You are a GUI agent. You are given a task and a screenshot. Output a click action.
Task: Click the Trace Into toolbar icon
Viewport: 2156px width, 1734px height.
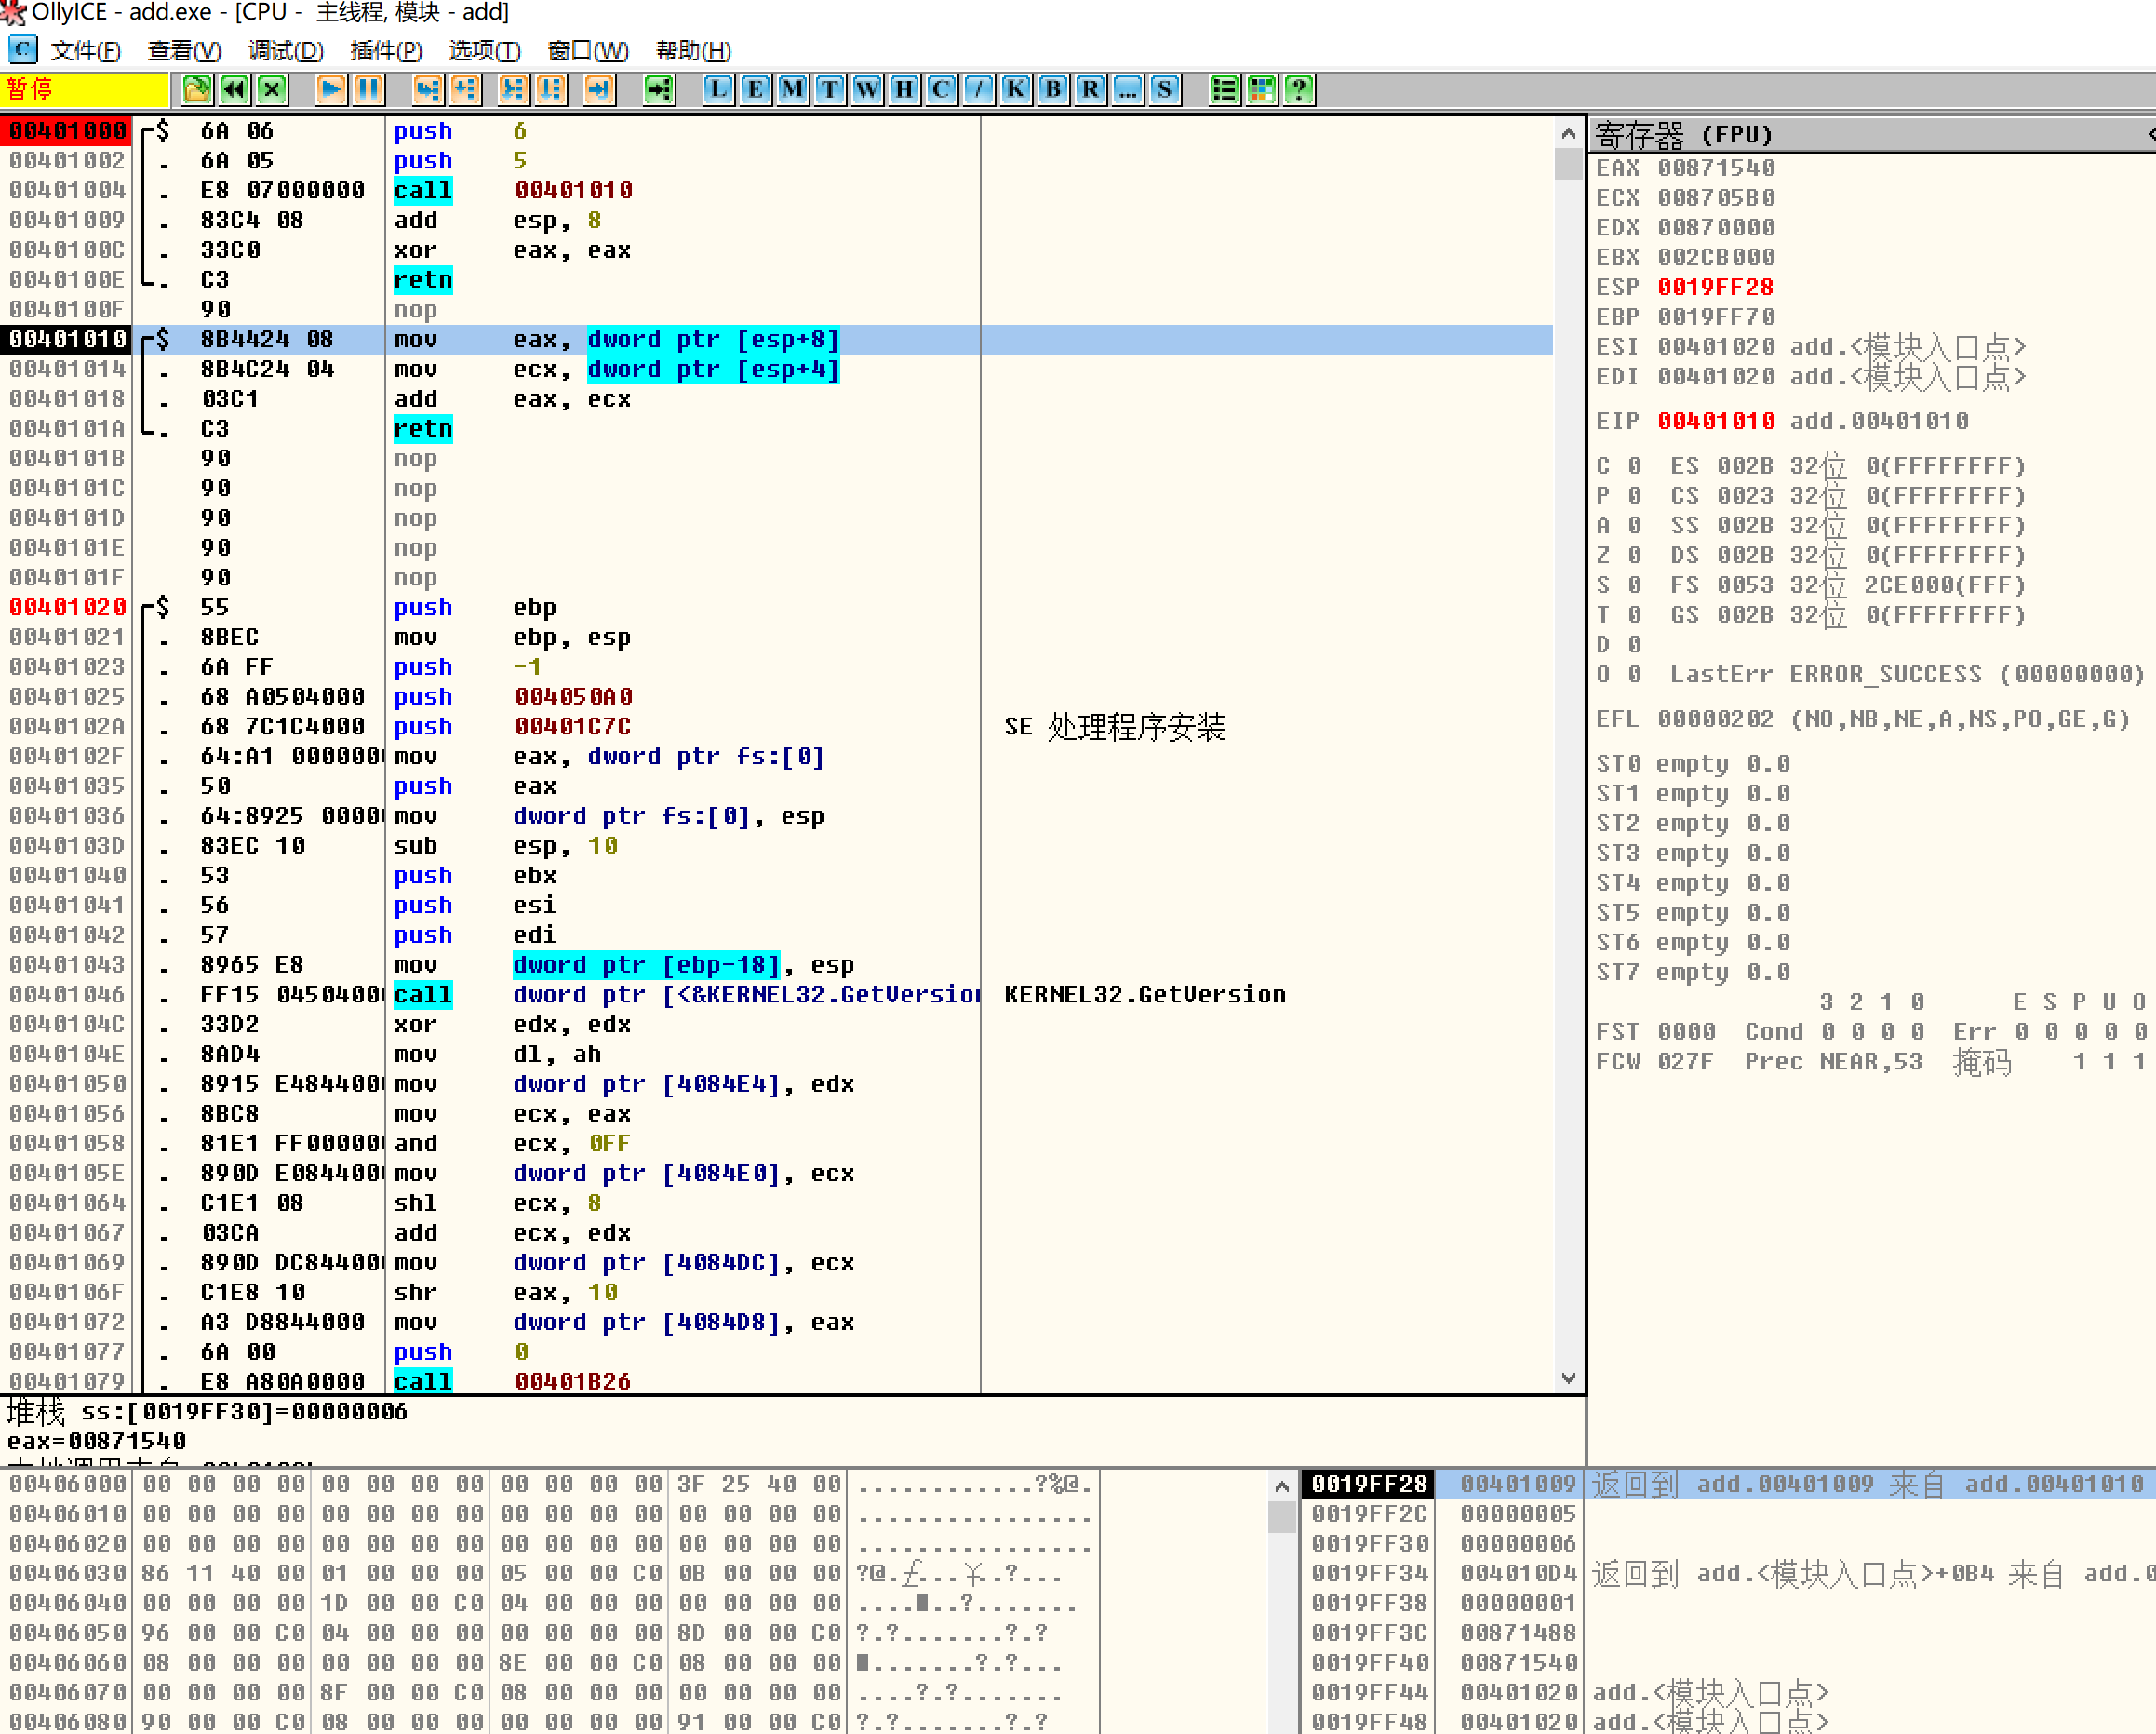[x=513, y=90]
